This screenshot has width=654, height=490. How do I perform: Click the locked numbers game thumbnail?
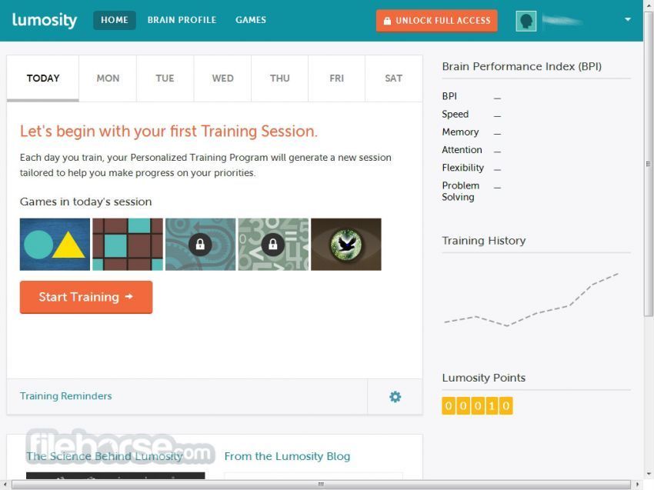[x=273, y=245]
